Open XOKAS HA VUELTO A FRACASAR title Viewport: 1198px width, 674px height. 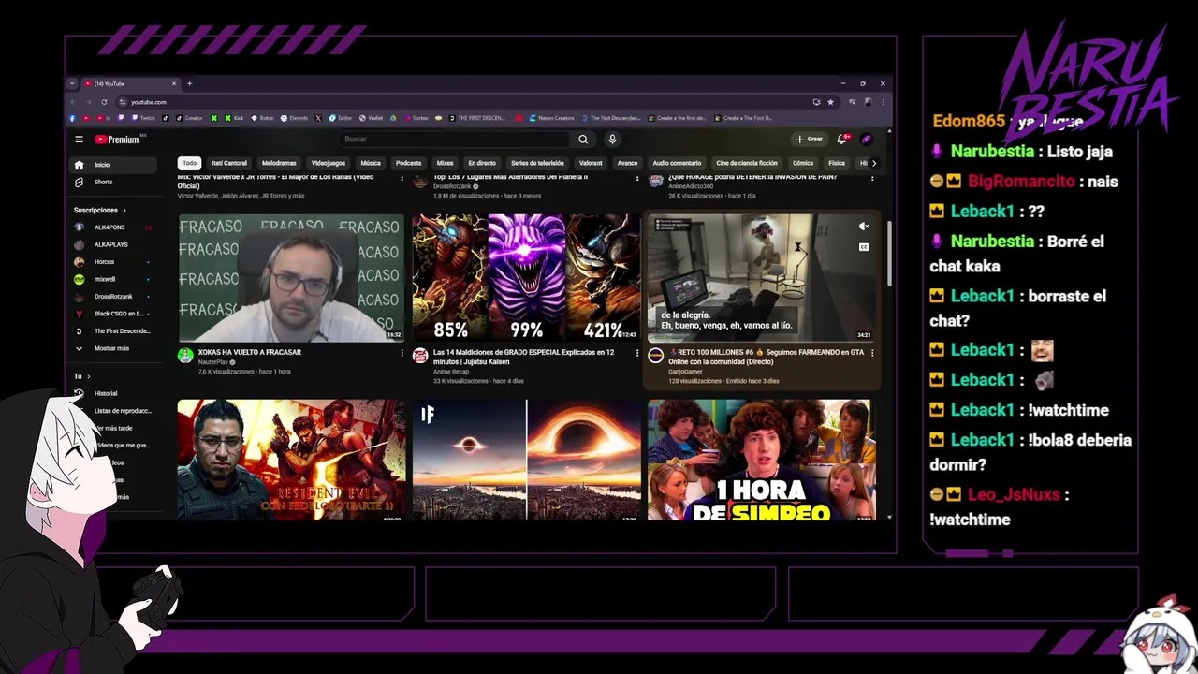[x=250, y=352]
